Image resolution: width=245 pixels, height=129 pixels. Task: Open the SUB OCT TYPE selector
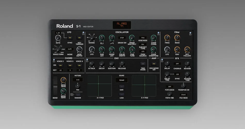click(x=143, y=44)
